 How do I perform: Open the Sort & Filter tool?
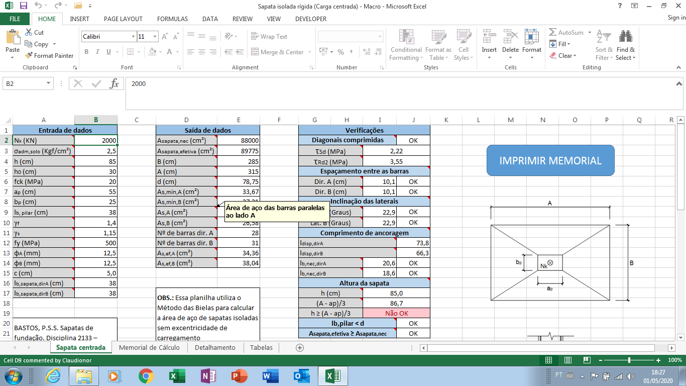[x=604, y=45]
